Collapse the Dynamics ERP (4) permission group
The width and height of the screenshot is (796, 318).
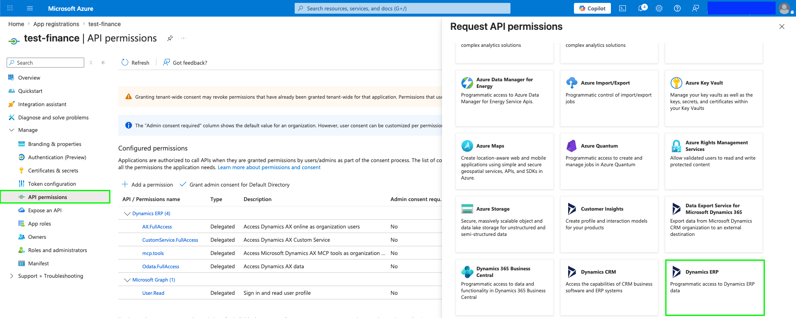[127, 214]
